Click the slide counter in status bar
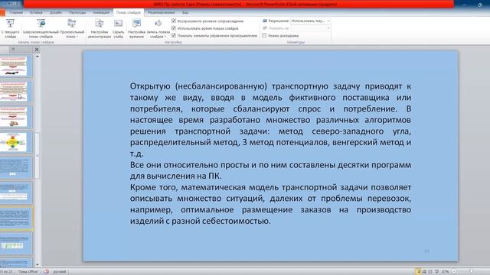 point(6,272)
